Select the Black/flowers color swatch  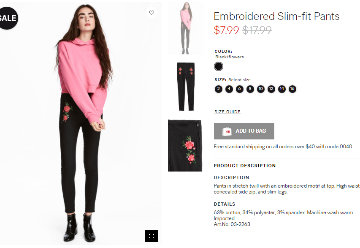point(218,66)
